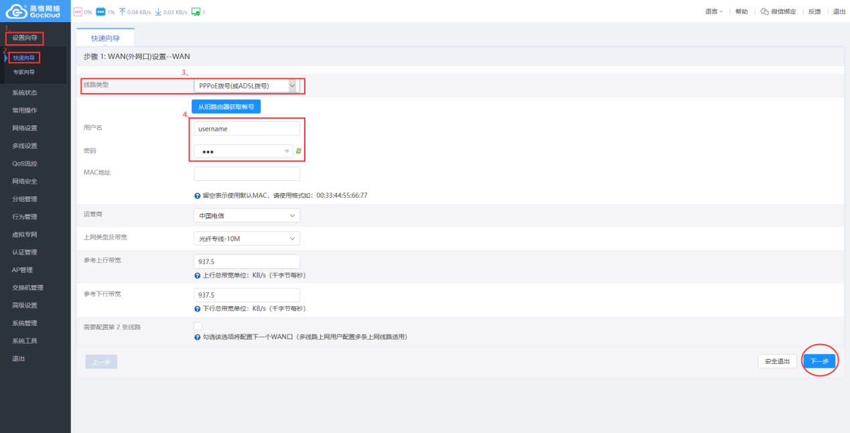Open the 语言 language menu
850x433 pixels.
(x=714, y=12)
